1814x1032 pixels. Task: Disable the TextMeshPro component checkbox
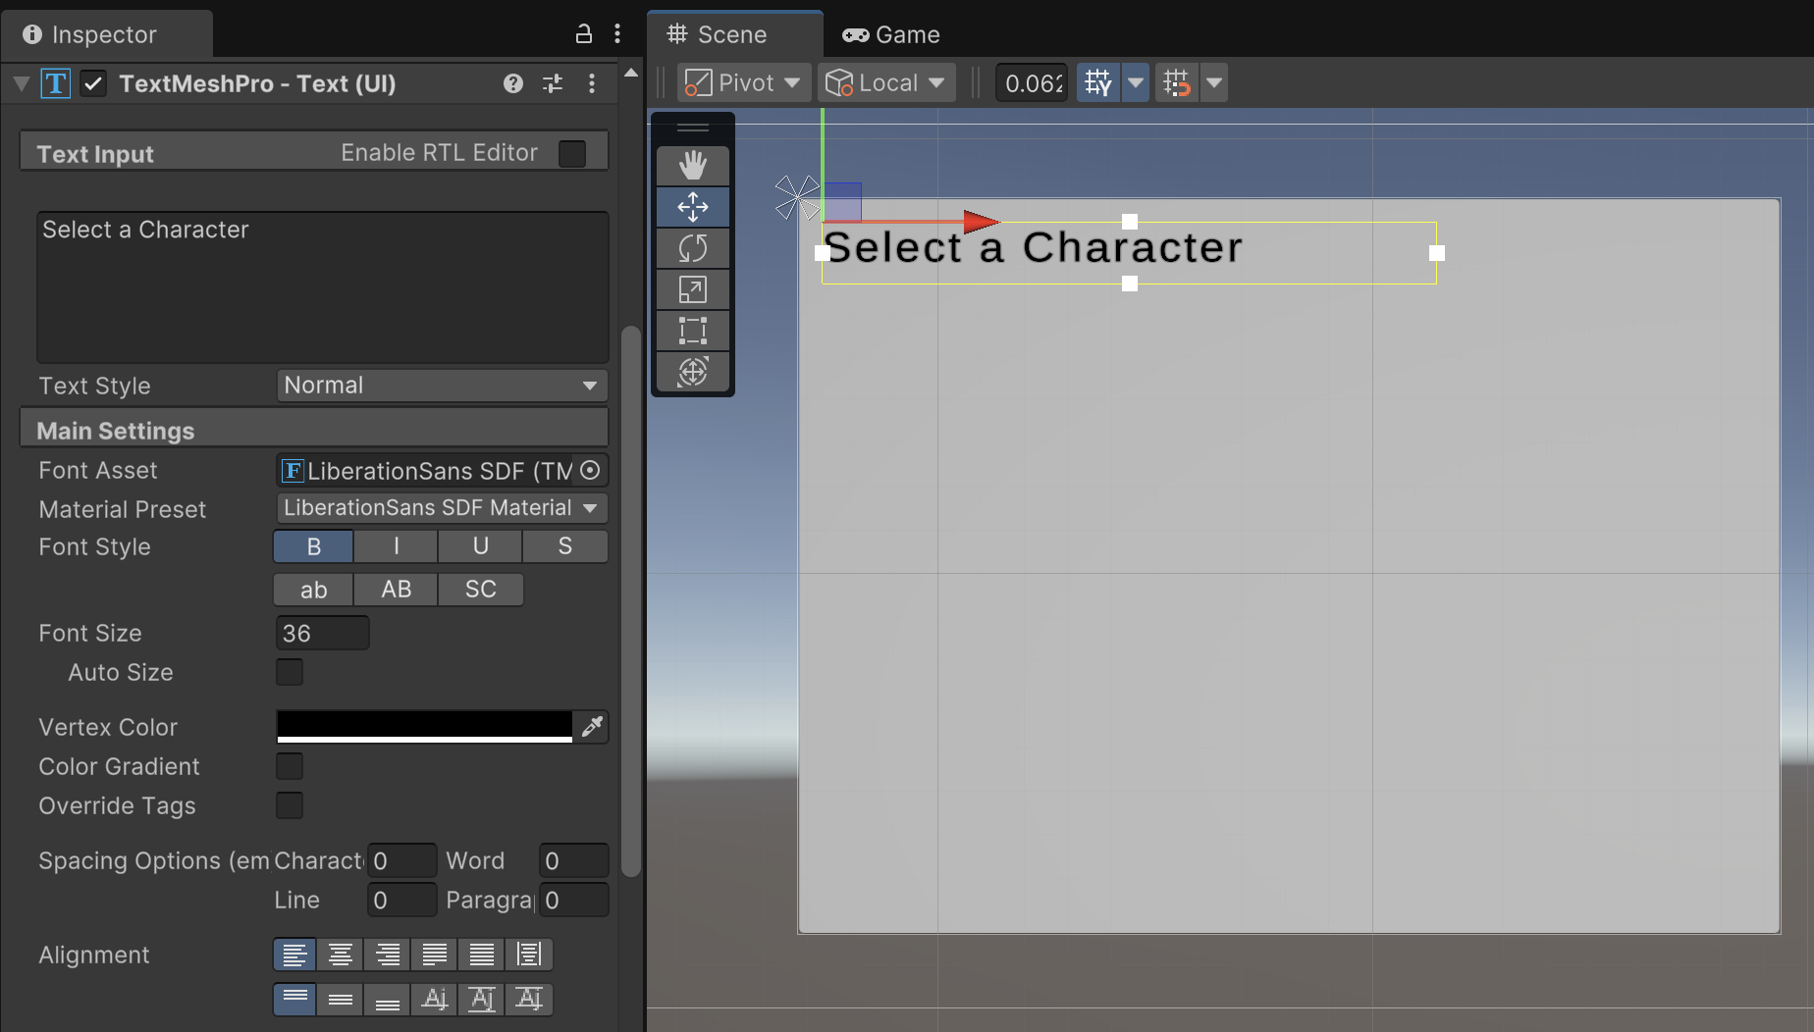point(93,83)
